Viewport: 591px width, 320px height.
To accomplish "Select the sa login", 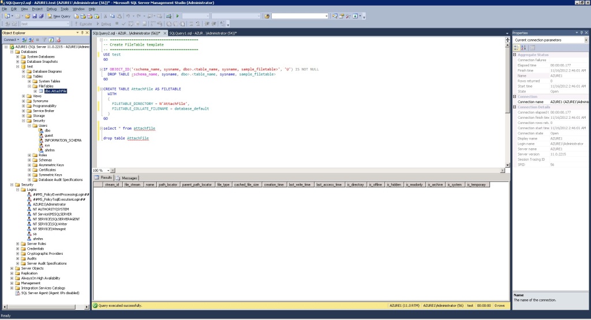I will (x=35, y=234).
